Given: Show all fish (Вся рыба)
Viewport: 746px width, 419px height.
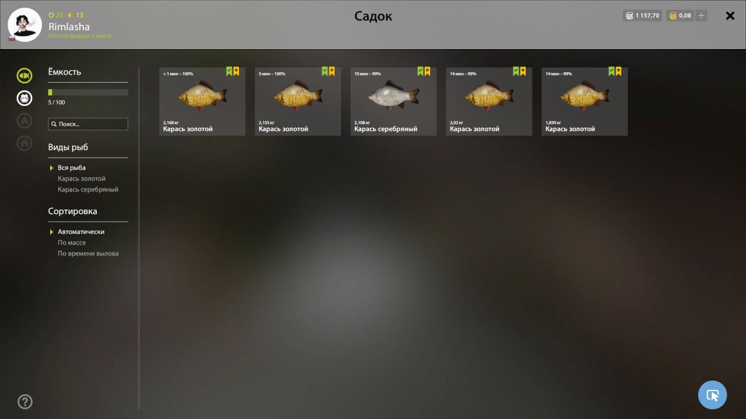Looking at the screenshot, I should (72, 168).
